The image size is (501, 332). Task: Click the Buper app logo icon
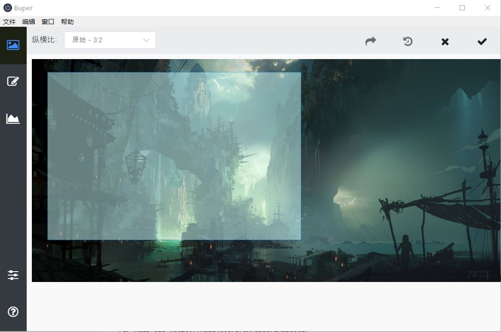pyautogui.click(x=8, y=8)
